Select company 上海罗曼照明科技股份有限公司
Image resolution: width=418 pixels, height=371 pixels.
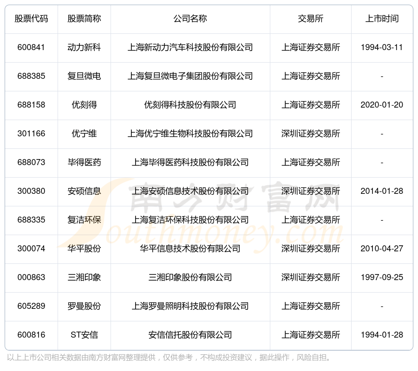[190, 306]
